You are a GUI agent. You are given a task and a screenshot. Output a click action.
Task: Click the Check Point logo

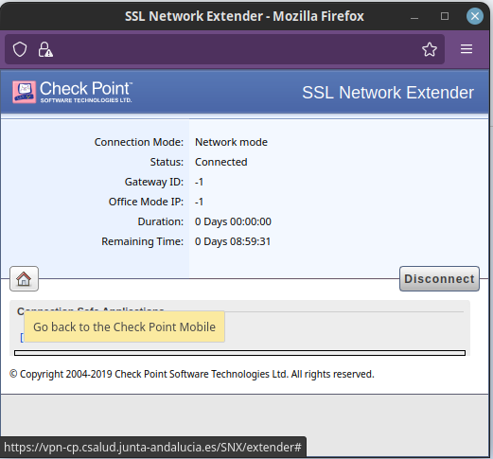click(72, 92)
